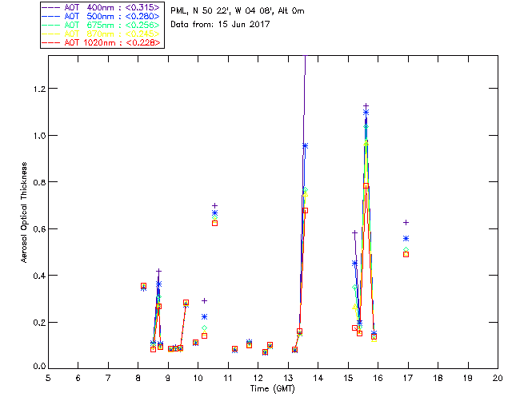The image size is (512, 409).
Task: Click the AOT 1020nm legend entry
Action: pos(102,42)
